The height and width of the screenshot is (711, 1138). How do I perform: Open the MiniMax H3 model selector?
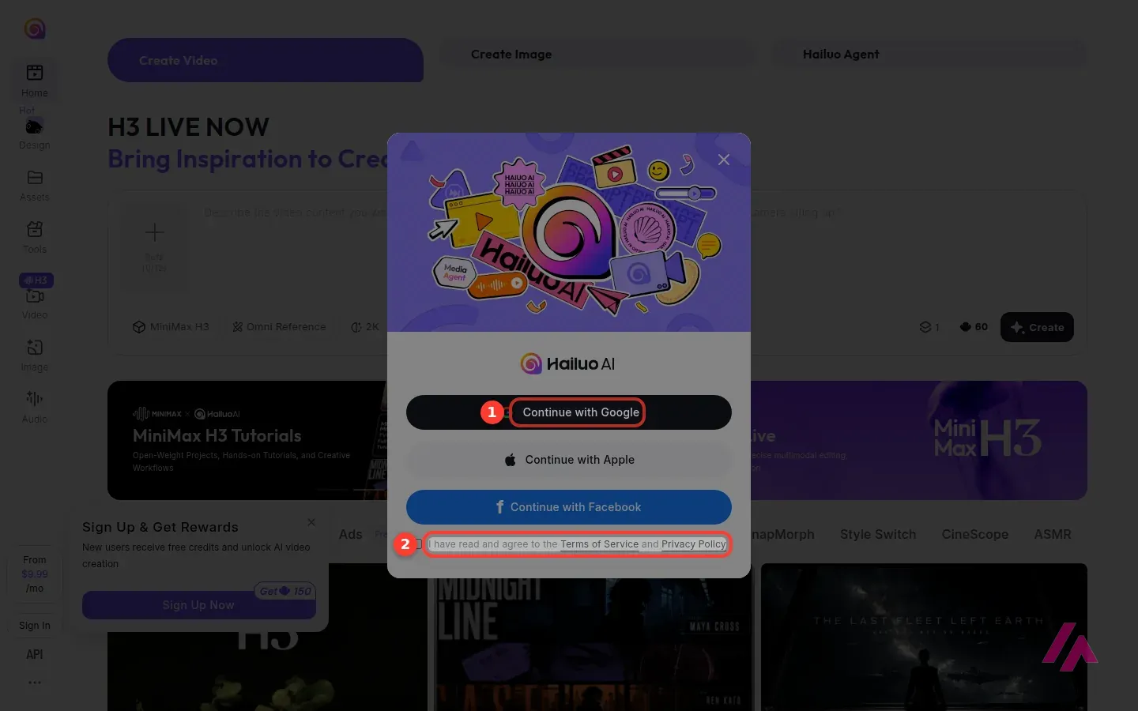[171, 327]
